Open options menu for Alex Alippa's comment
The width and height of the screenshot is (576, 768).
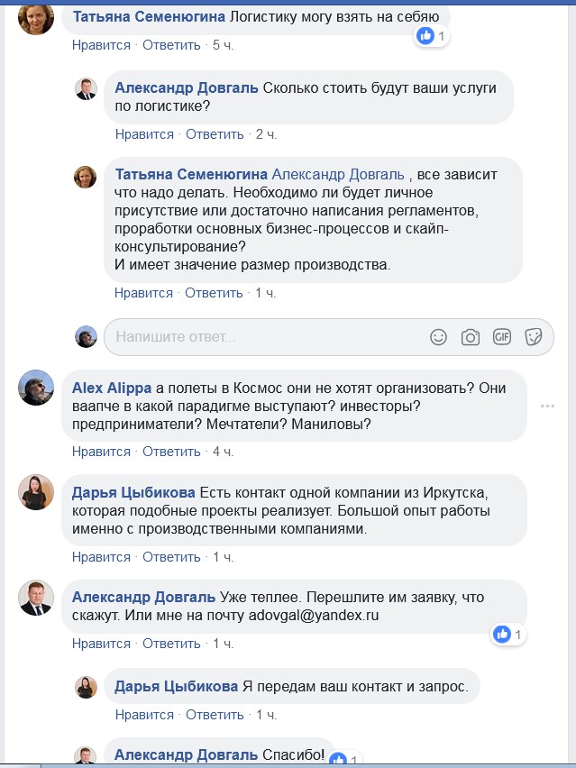click(547, 407)
